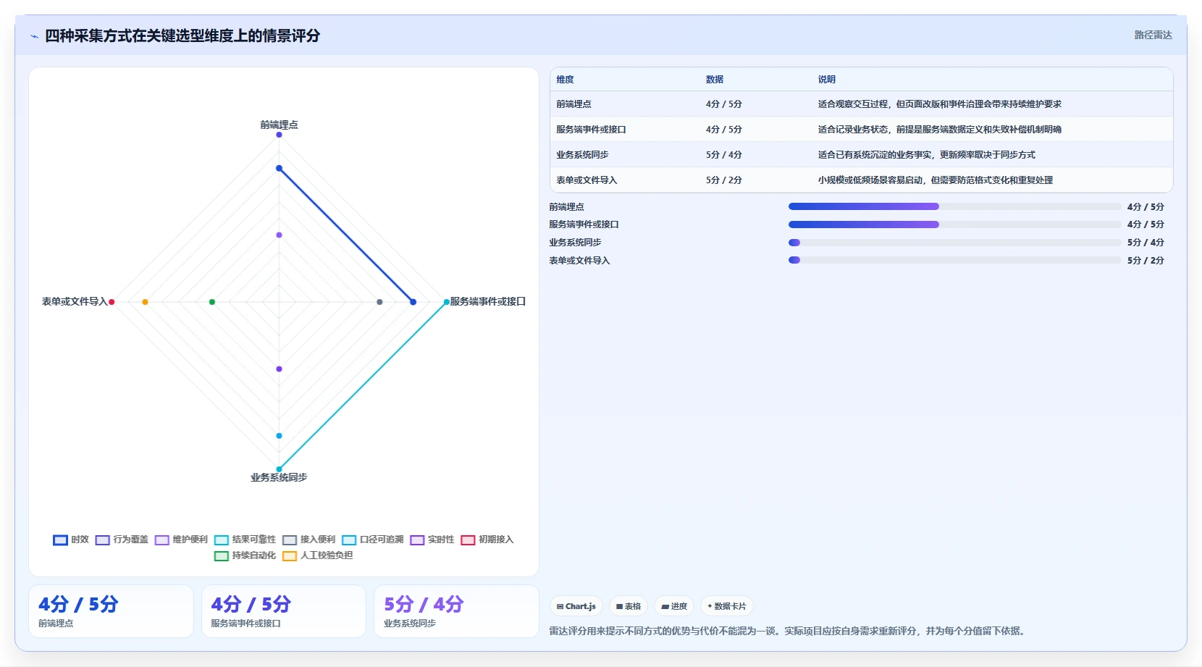Switch to the 数据卡片 tab
The image size is (1202, 667).
[727, 606]
